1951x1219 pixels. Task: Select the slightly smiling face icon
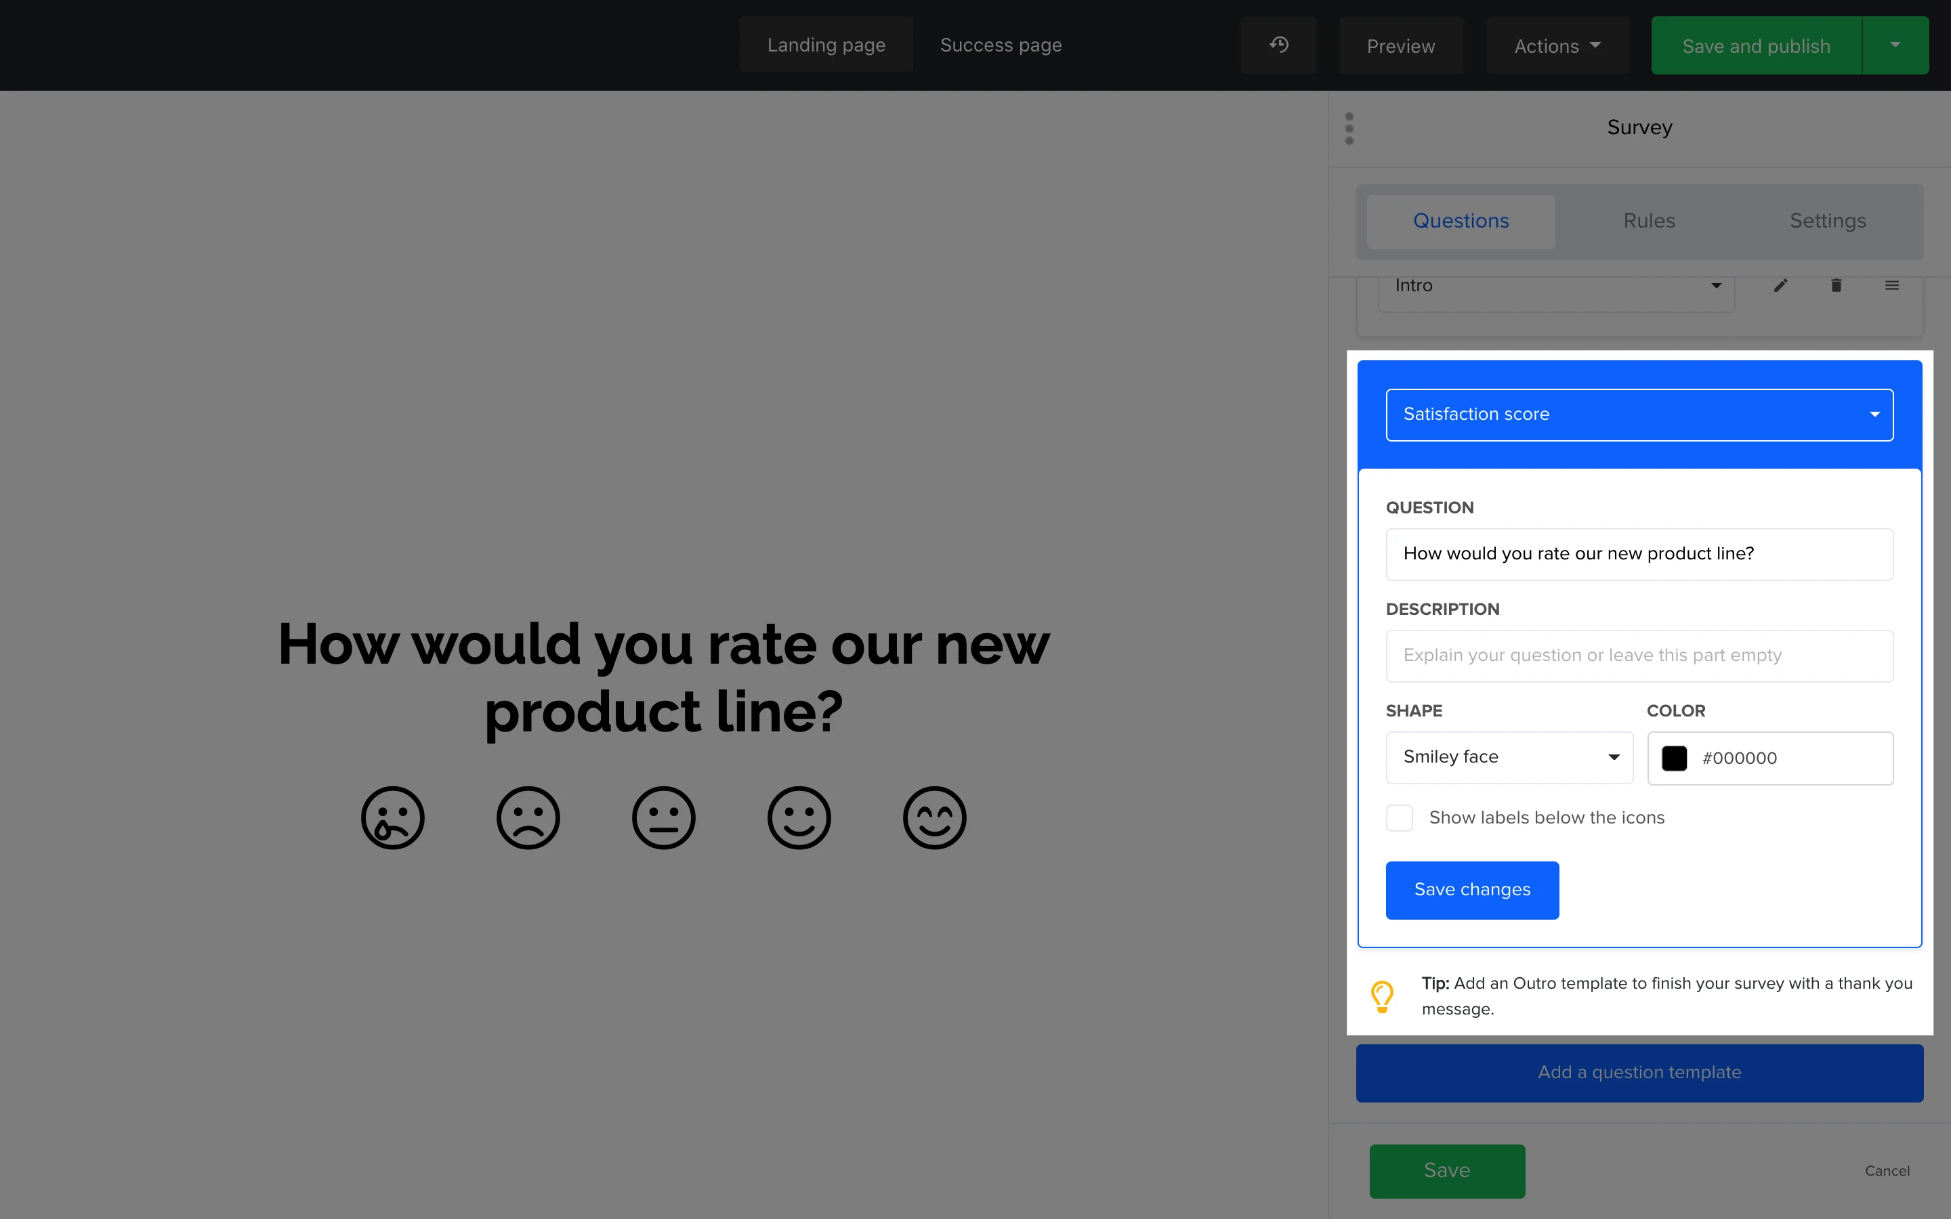coord(799,817)
